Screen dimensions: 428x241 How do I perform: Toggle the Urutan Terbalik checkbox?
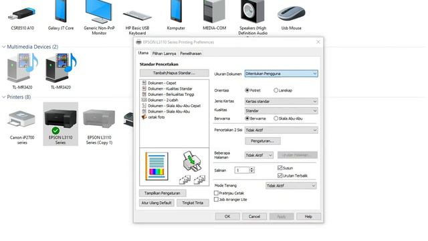280,175
